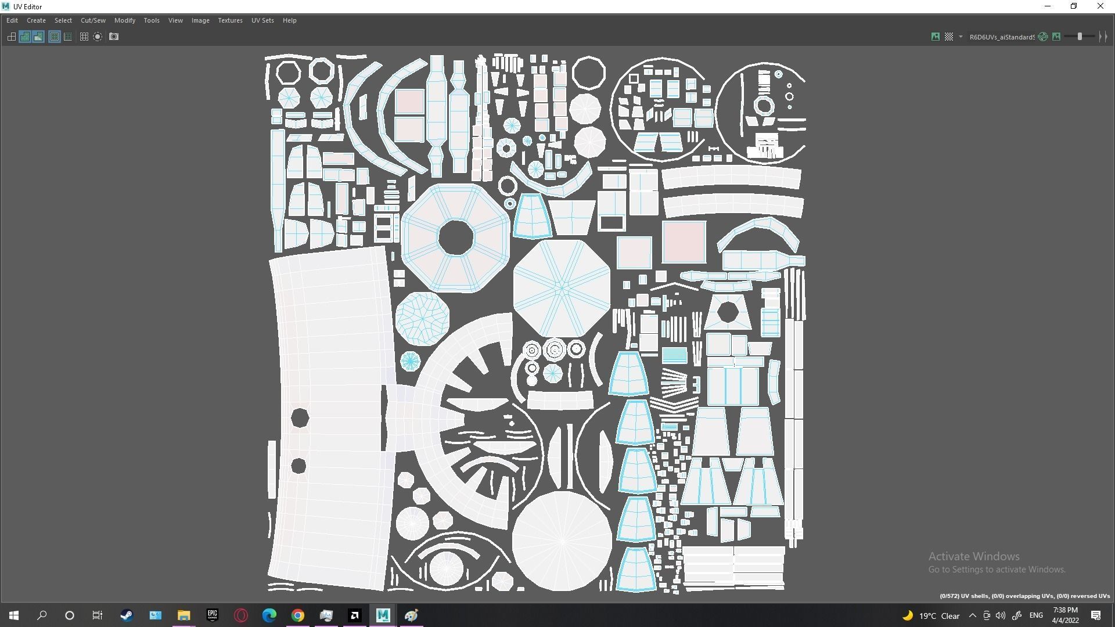
Task: Click the isolate select circle icon
Action: coord(98,37)
